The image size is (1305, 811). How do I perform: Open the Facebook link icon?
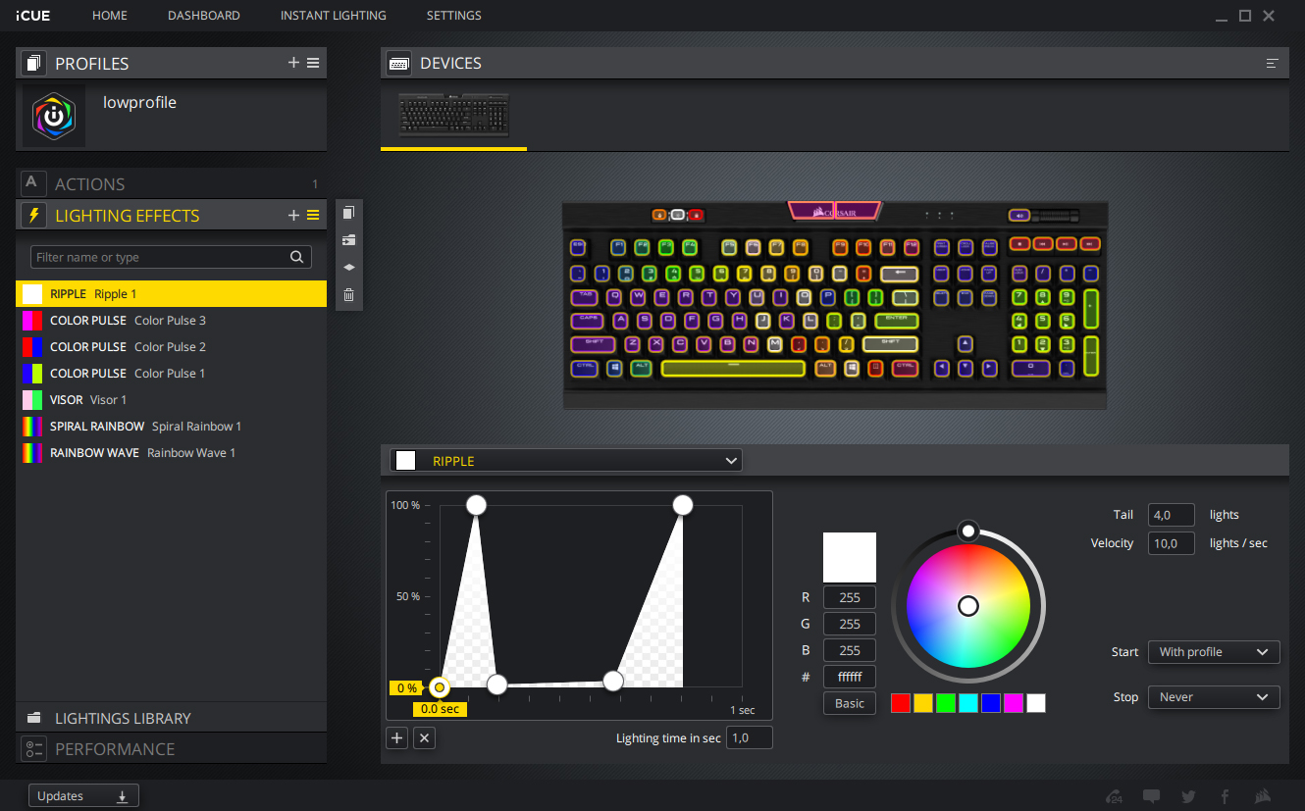[x=1225, y=796]
